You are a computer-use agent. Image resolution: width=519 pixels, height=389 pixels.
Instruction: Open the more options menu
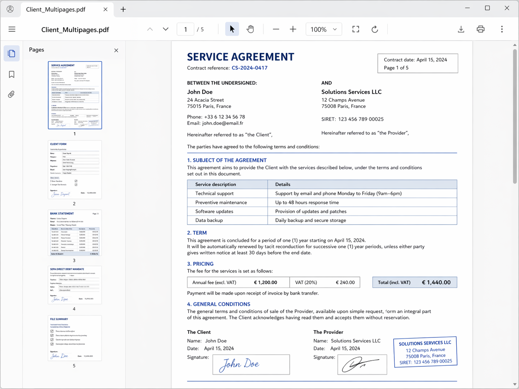(502, 29)
